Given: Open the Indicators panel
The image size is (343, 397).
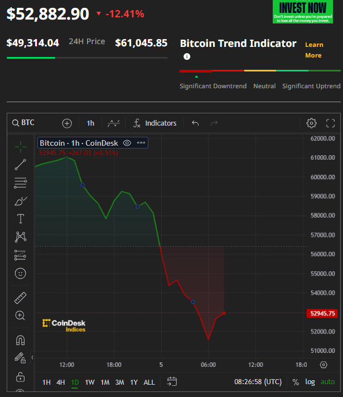Looking at the screenshot, I should (155, 123).
